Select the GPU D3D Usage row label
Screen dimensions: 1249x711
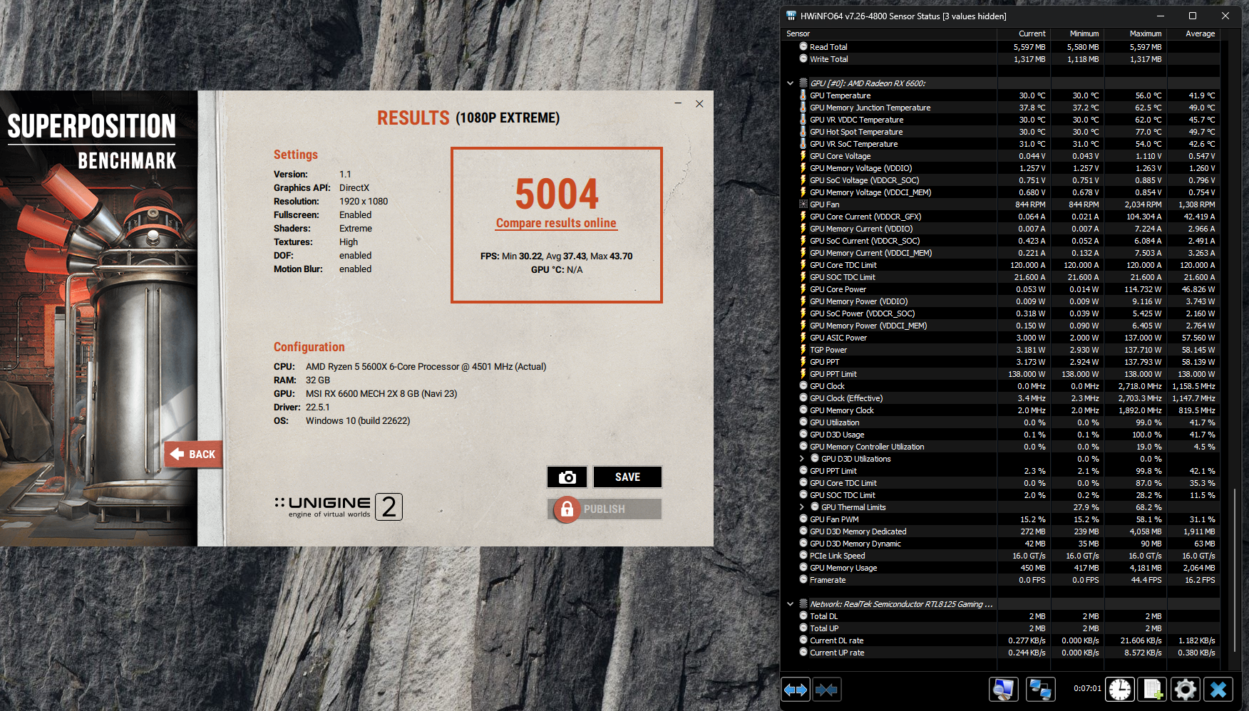coord(837,435)
